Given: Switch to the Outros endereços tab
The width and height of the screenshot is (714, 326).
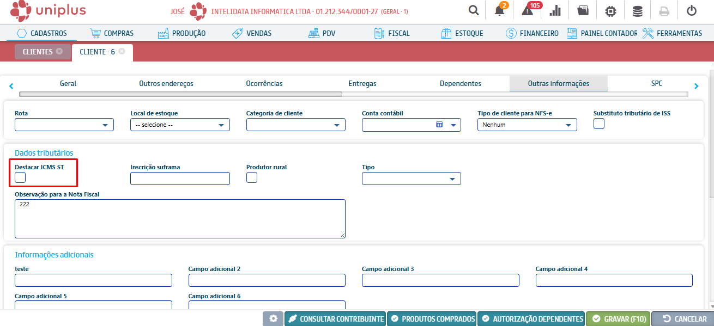Looking at the screenshot, I should pos(166,84).
